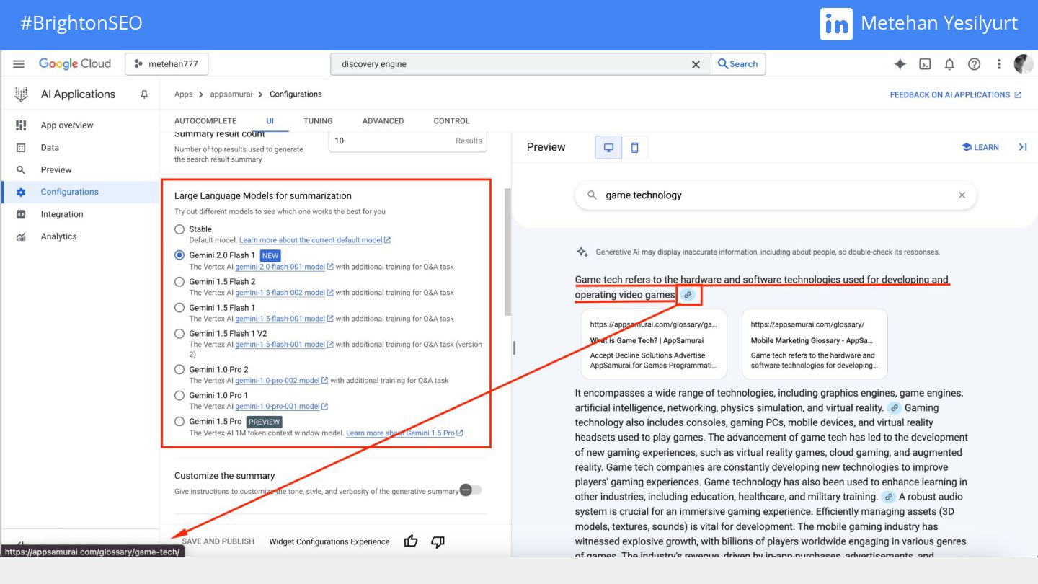Image resolution: width=1038 pixels, height=584 pixels.
Task: Select Gemini 1.0 Pro 2 radio button
Action: [179, 369]
